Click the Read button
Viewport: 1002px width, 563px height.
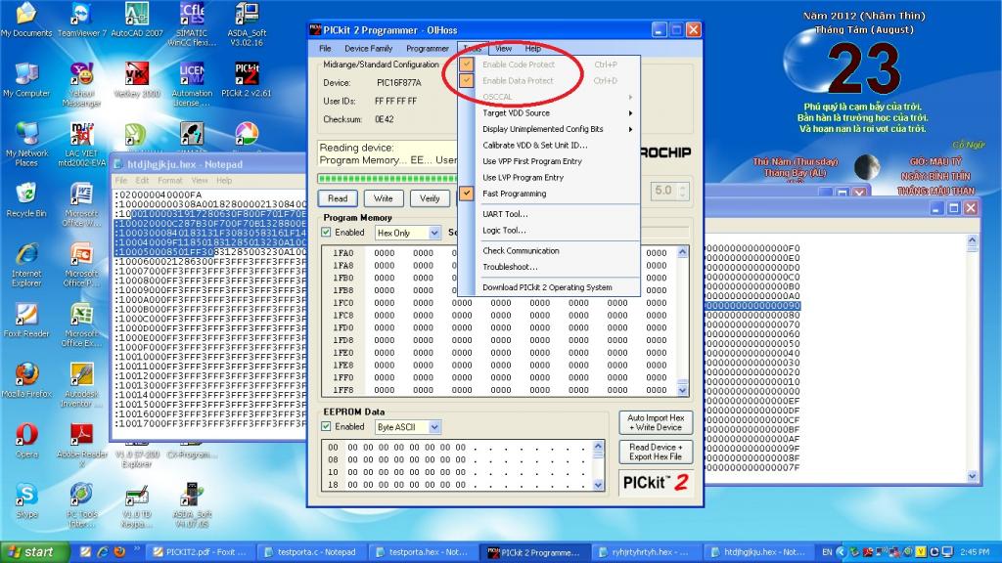click(x=338, y=197)
